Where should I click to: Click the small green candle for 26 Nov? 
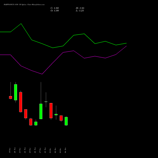click(36, 124)
